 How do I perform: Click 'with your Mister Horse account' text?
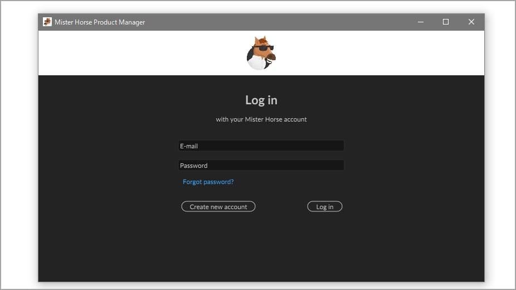pyautogui.click(x=261, y=119)
